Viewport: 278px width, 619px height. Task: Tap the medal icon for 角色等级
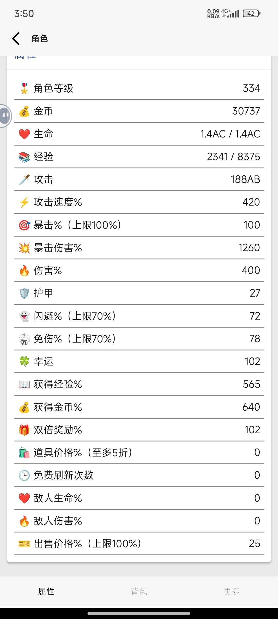click(x=24, y=88)
